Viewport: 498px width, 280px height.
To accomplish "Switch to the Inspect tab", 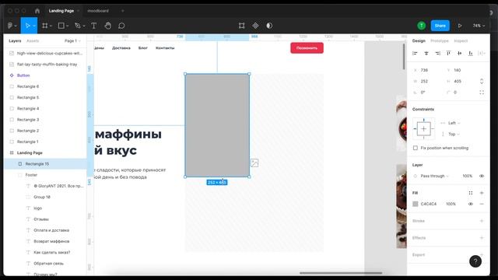I will [x=461, y=41].
